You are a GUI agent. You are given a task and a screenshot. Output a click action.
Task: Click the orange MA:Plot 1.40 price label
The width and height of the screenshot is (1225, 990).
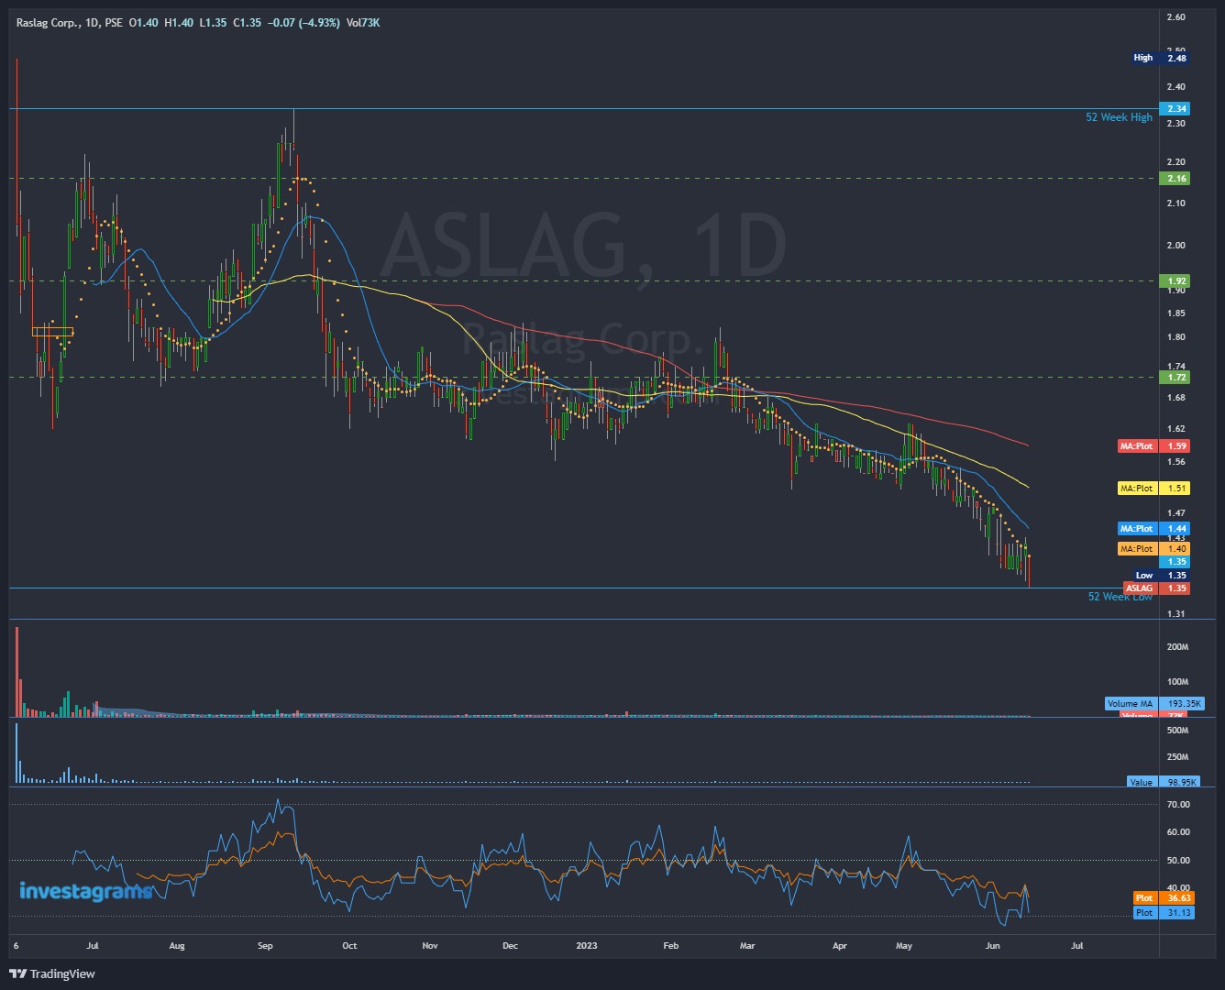tap(1152, 548)
